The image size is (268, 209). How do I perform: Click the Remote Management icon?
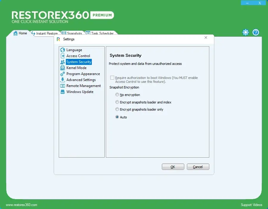62,86
